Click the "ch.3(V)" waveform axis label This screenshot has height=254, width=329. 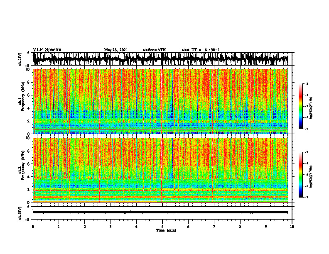(20, 213)
